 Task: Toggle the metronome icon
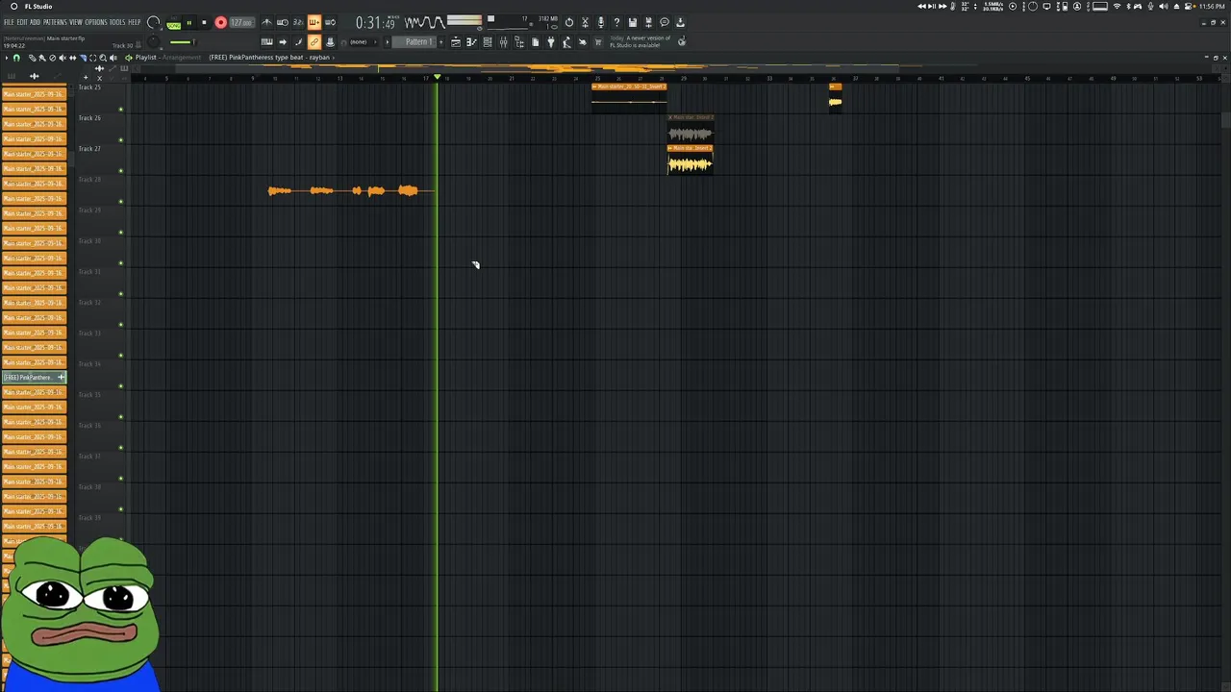click(x=266, y=22)
